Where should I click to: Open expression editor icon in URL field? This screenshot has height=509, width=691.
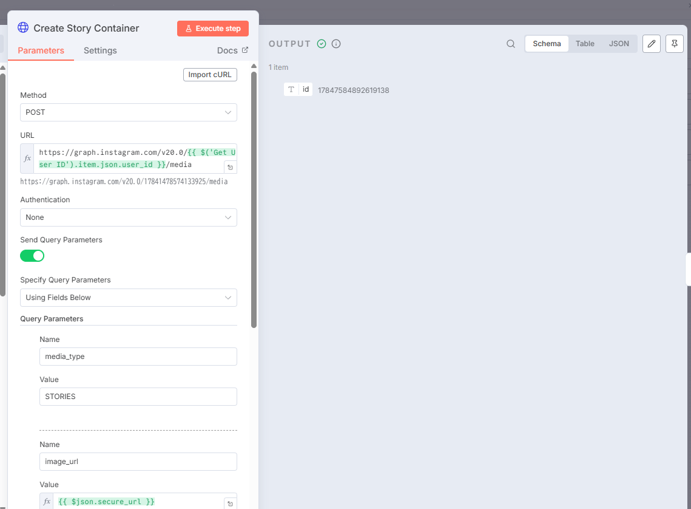click(230, 167)
